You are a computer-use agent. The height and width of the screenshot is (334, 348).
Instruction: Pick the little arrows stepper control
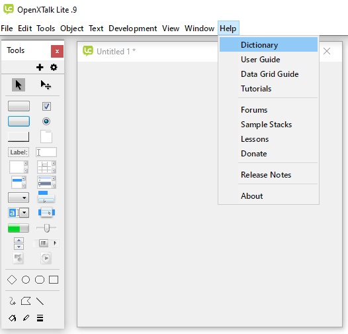(x=19, y=243)
